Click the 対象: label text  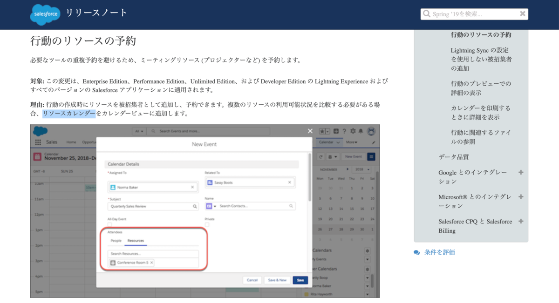(x=37, y=81)
